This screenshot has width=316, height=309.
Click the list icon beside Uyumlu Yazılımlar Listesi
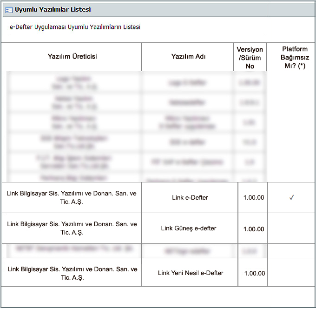pyautogui.click(x=9, y=10)
